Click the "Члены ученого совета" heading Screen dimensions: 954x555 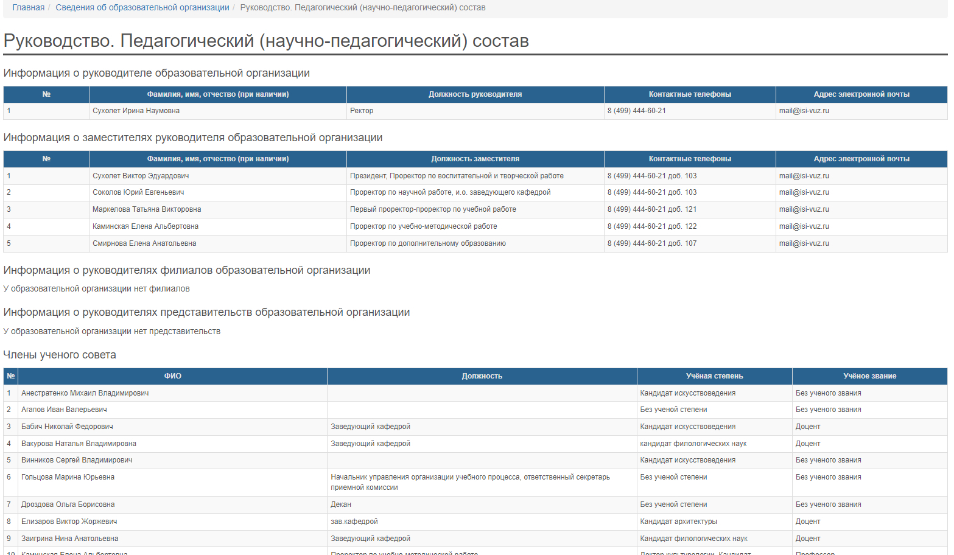(60, 355)
